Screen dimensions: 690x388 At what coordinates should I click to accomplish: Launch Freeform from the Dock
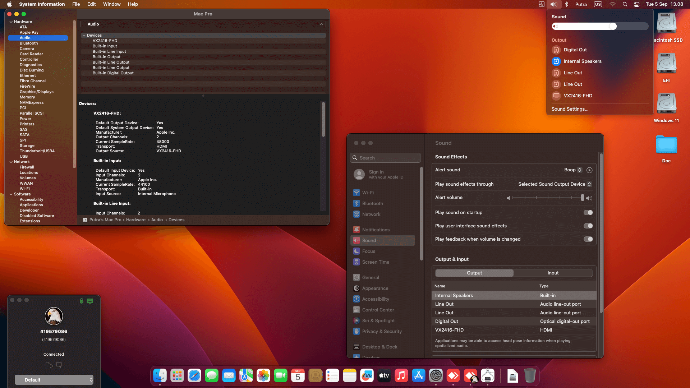click(x=367, y=376)
